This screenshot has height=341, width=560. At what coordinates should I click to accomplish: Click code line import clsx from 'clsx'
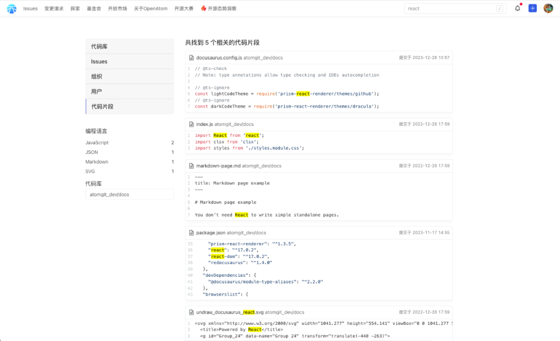(227, 142)
